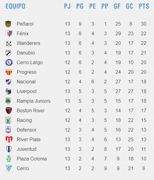Select the Boston River shield

pyautogui.click(x=9, y=110)
